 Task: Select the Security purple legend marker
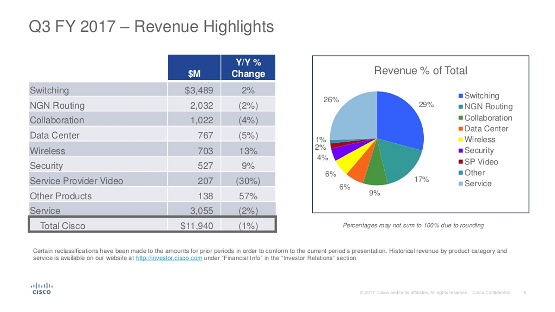click(461, 151)
